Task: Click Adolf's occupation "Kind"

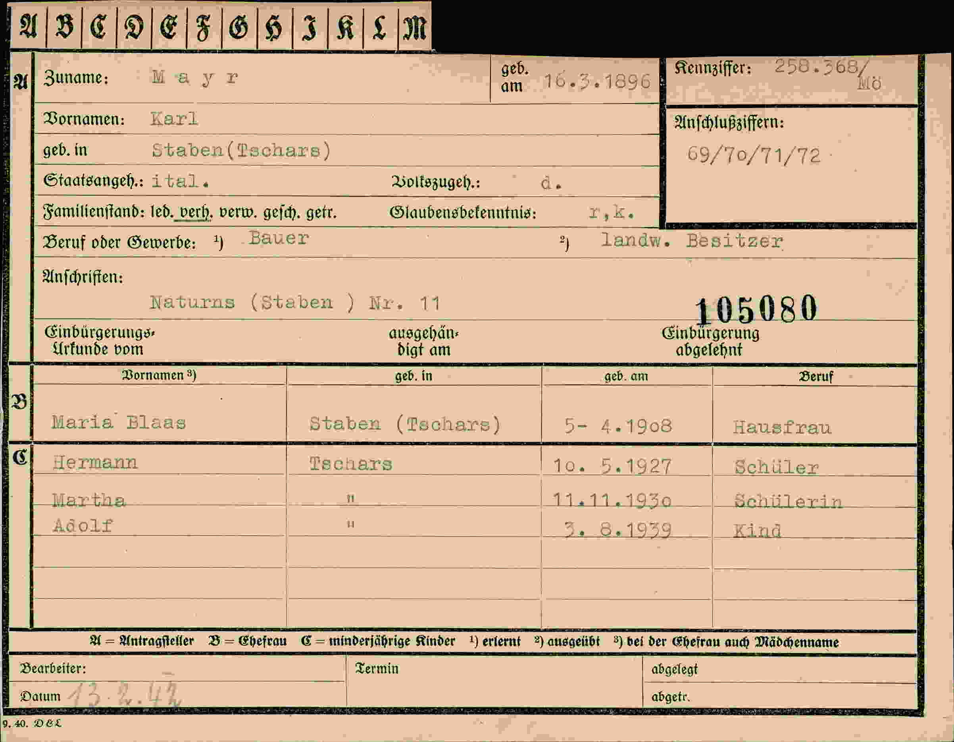Action: (757, 531)
